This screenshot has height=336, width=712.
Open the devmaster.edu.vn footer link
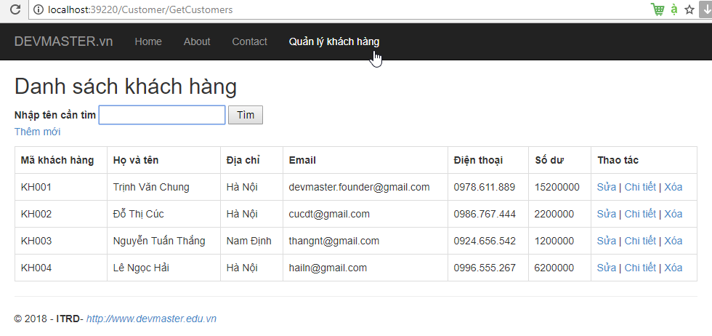[x=151, y=319]
